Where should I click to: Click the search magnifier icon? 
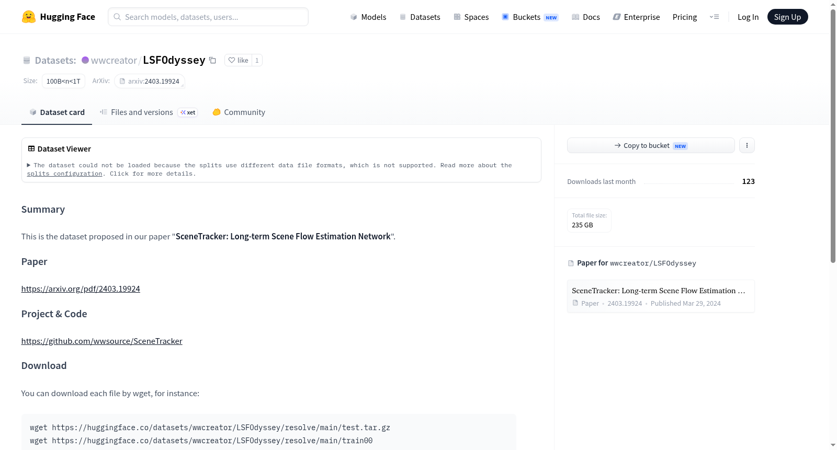117,17
